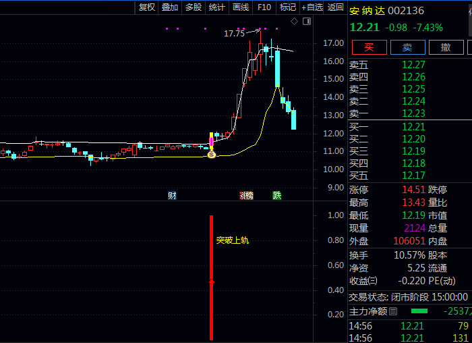
Task: Click the 外盘 value 106051
Action: click(409, 241)
